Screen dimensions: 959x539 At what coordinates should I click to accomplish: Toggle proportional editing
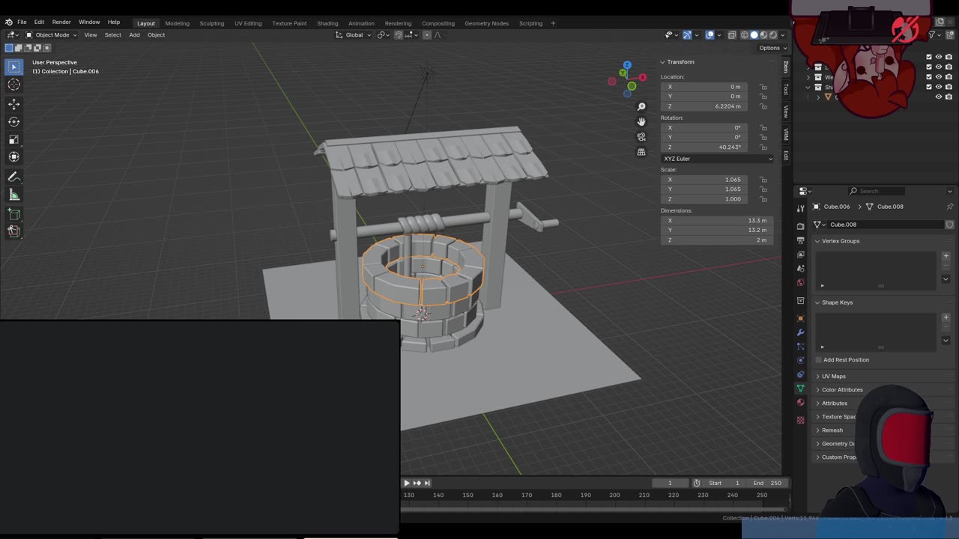coord(427,34)
